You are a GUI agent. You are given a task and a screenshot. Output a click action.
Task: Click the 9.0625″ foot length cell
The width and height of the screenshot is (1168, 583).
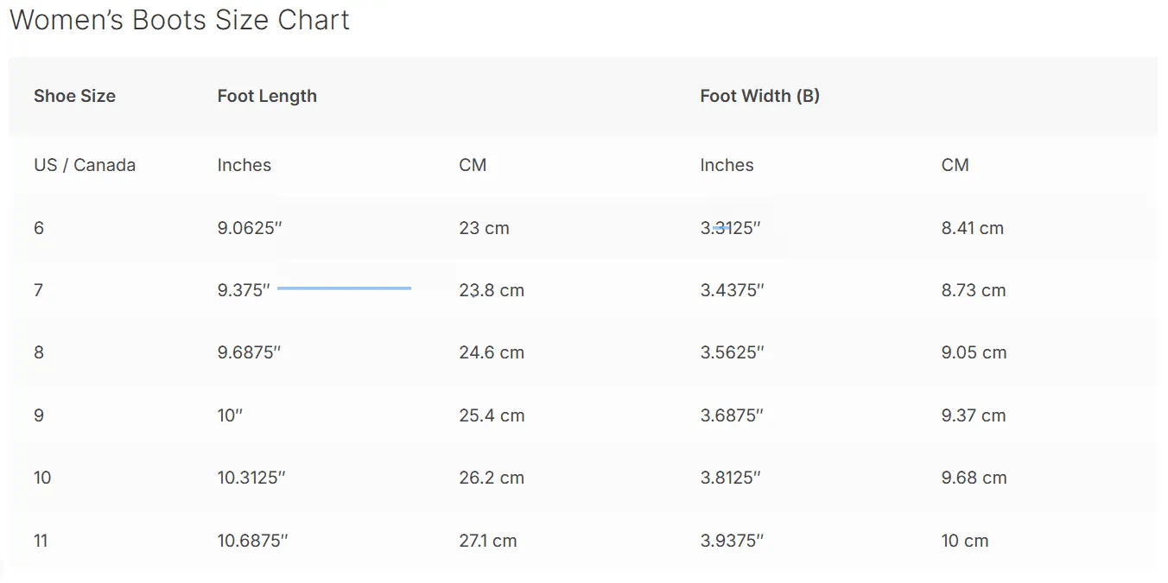tap(251, 228)
